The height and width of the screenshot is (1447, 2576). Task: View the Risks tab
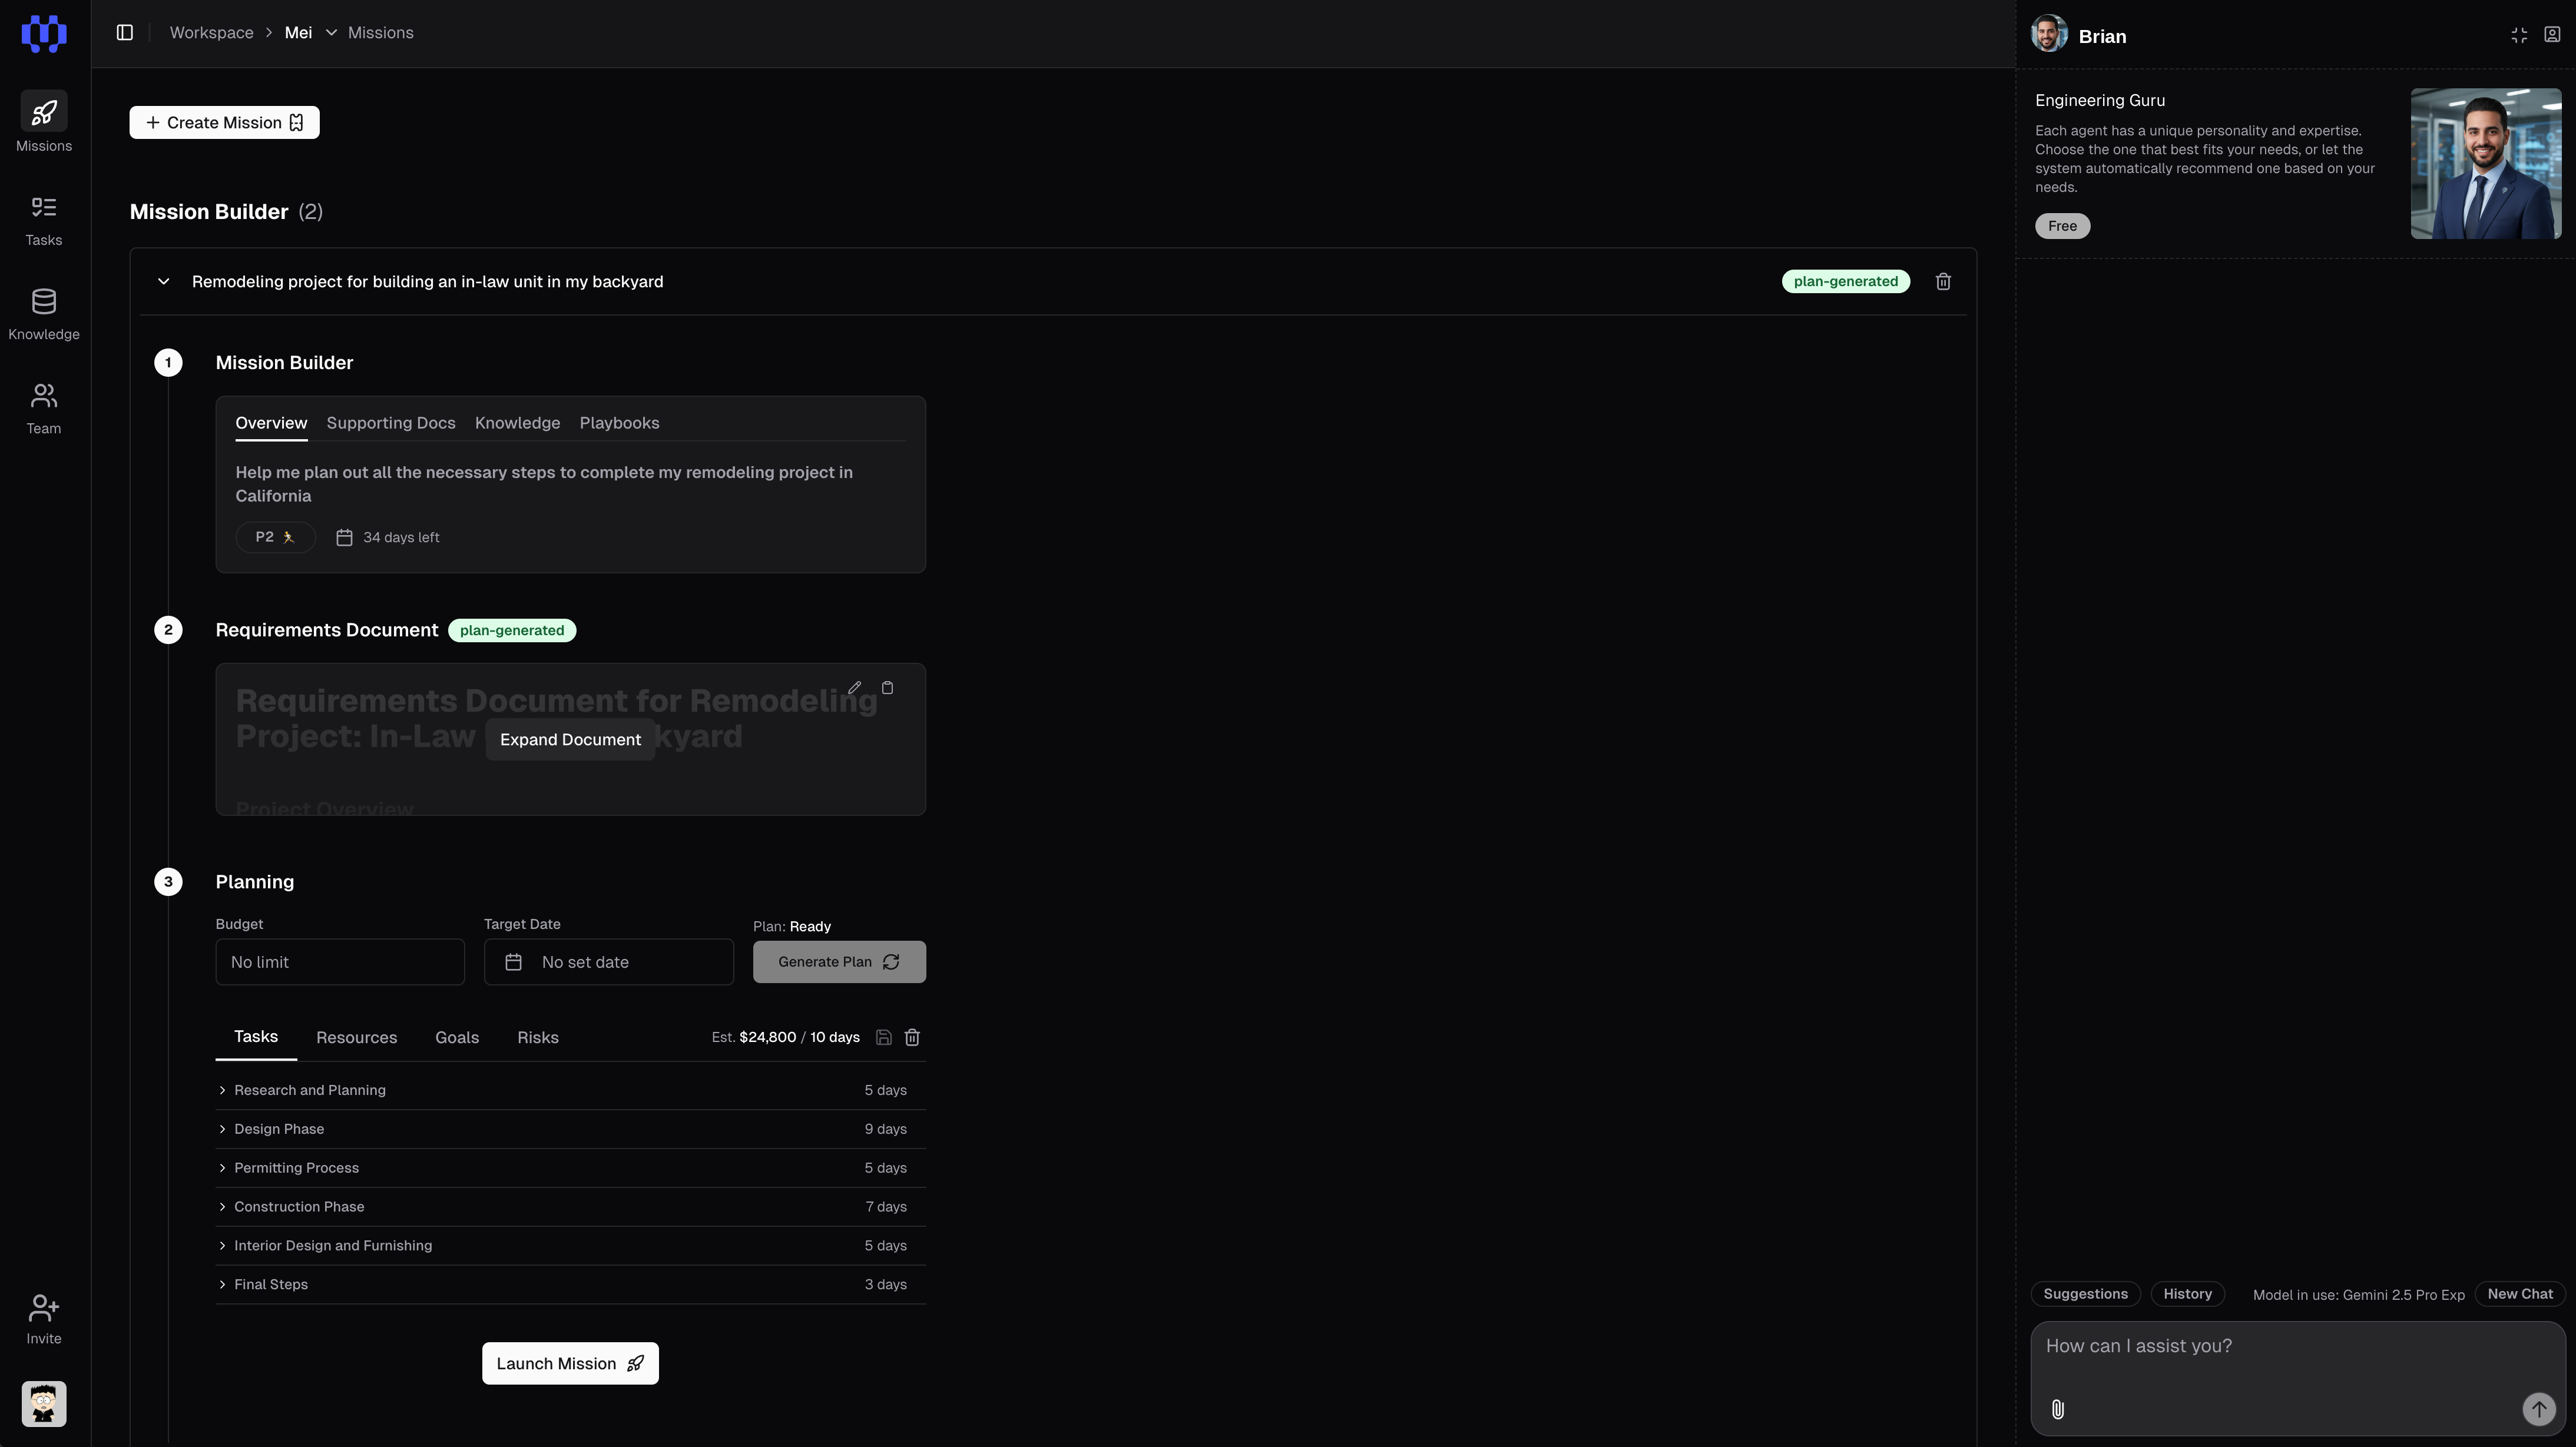538,1037
